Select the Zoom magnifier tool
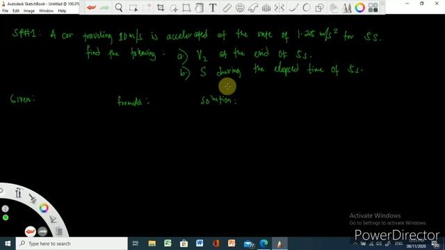This screenshot has height=250, width=445. (119, 8)
